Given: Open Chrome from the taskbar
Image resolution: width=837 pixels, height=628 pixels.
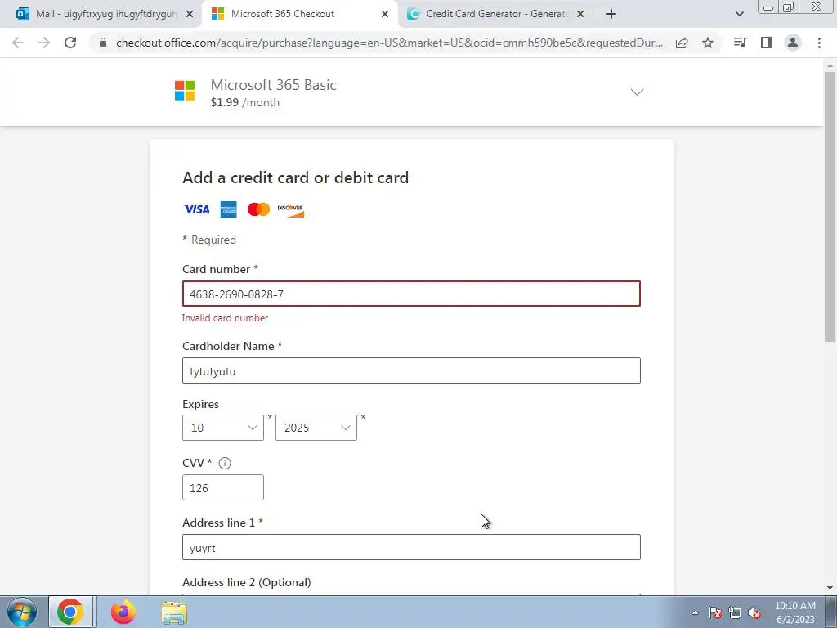Looking at the screenshot, I should [x=70, y=612].
